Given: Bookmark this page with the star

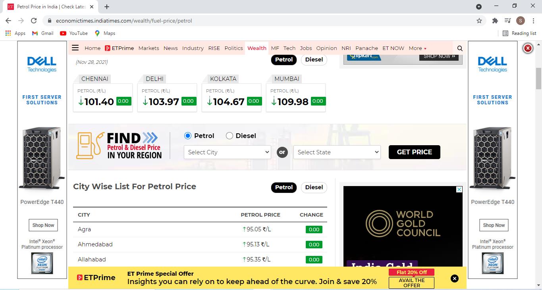Looking at the screenshot, I should pos(479,21).
